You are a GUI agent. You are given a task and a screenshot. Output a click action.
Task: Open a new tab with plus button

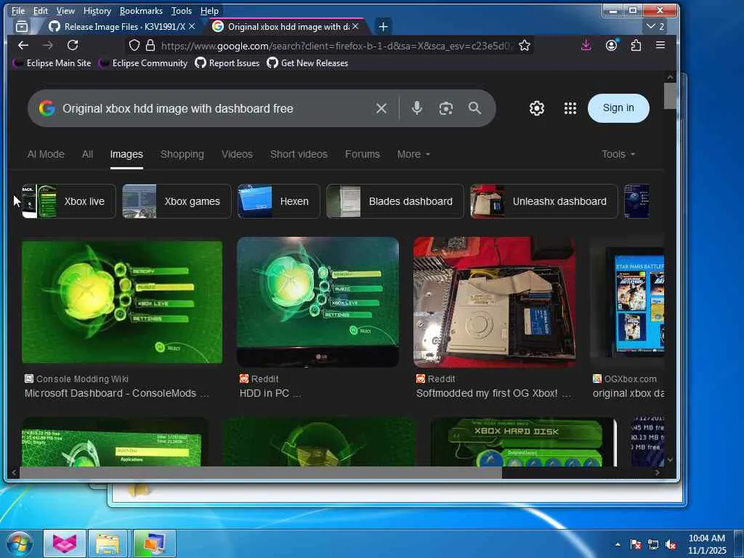coord(384,27)
